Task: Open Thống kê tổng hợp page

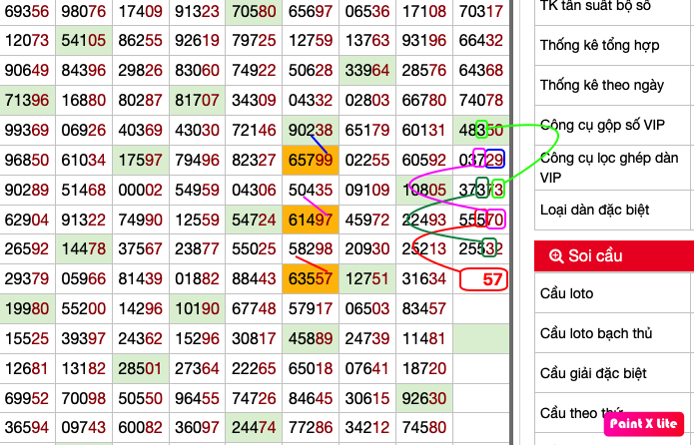Action: pos(601,45)
